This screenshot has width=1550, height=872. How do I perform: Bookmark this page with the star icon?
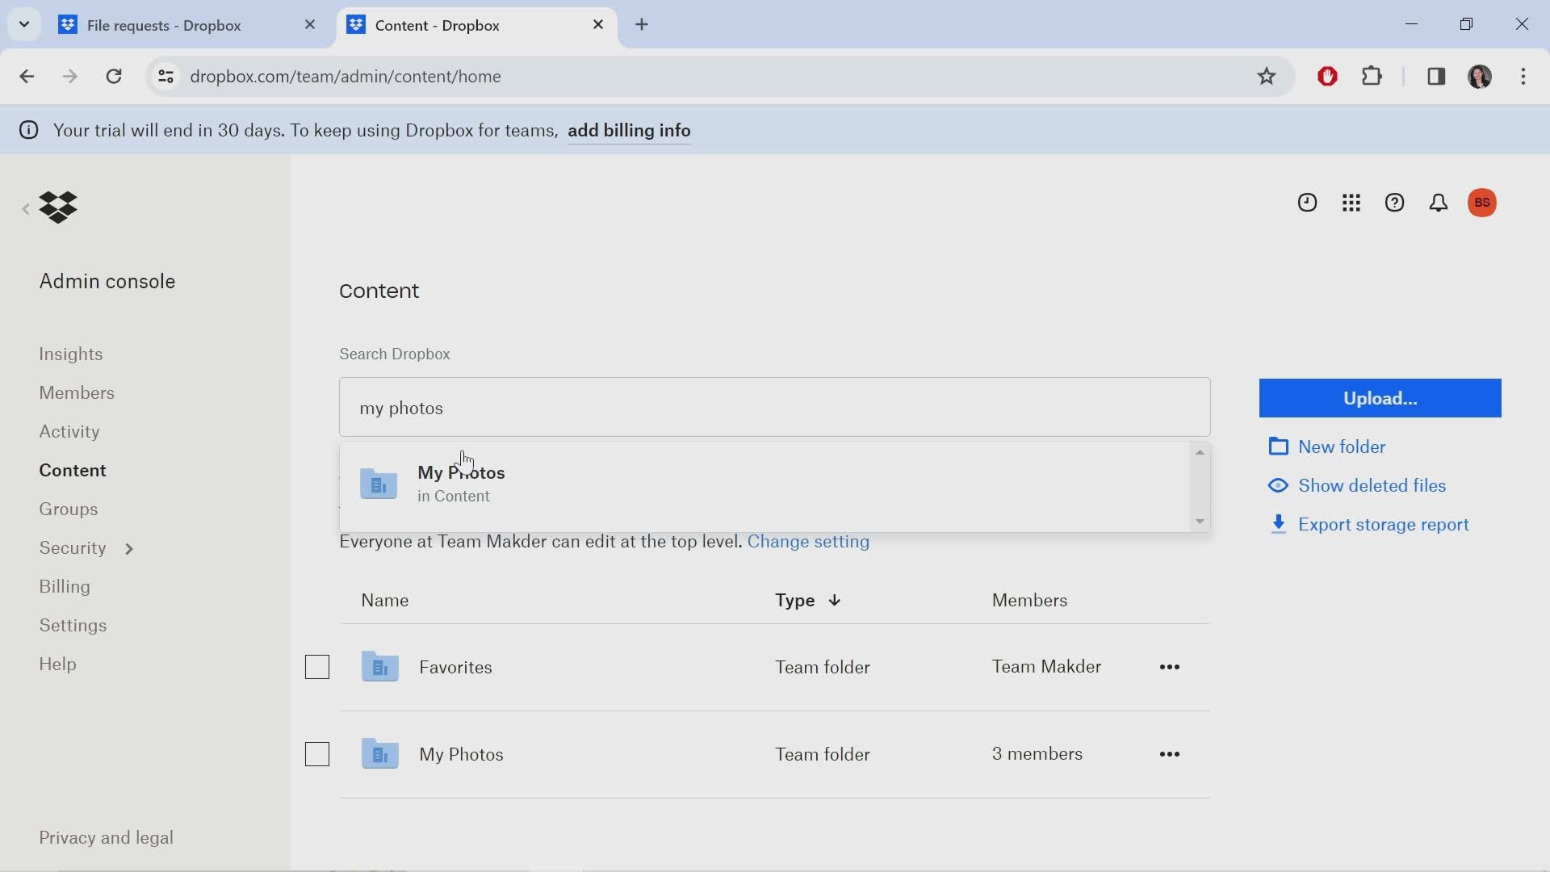tap(1266, 76)
